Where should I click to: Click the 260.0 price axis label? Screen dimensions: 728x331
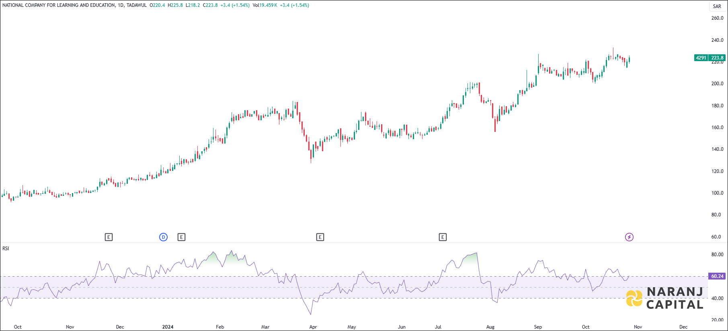click(717, 18)
